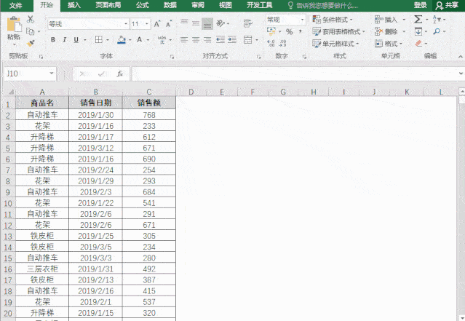465x321 pixels.
Task: Toggle align text left
Action: tap(184, 39)
